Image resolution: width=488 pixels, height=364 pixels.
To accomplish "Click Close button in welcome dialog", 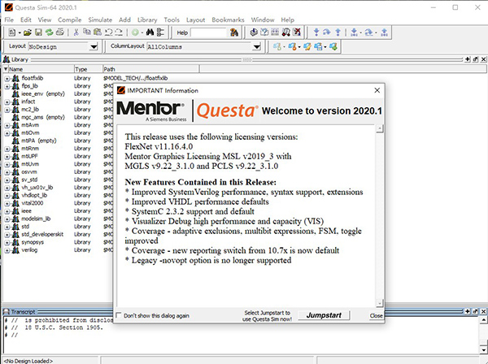I will (x=376, y=315).
